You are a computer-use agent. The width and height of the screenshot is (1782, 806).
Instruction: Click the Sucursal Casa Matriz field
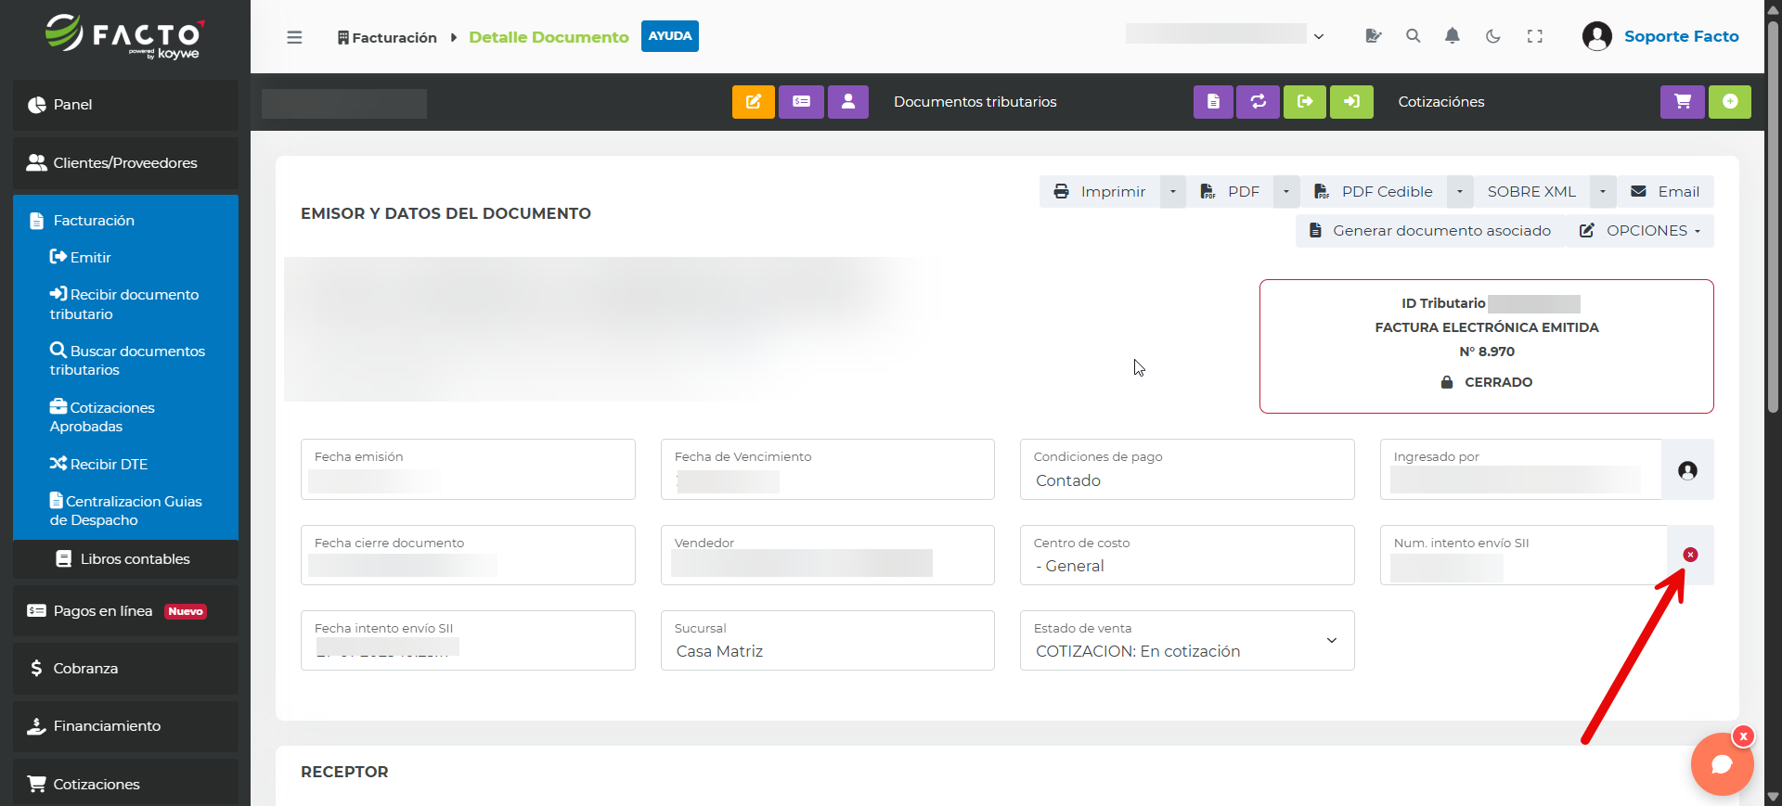827,641
